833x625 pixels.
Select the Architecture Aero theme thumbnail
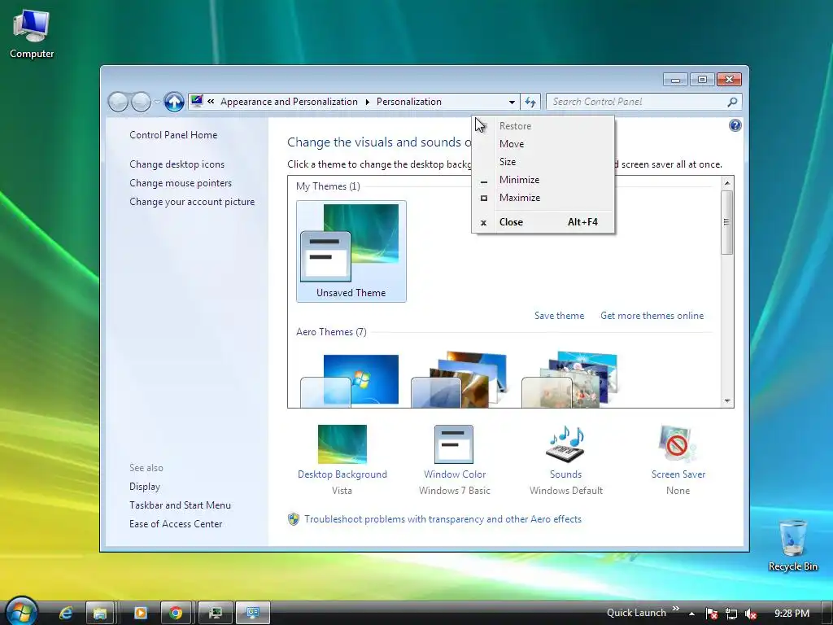point(460,379)
